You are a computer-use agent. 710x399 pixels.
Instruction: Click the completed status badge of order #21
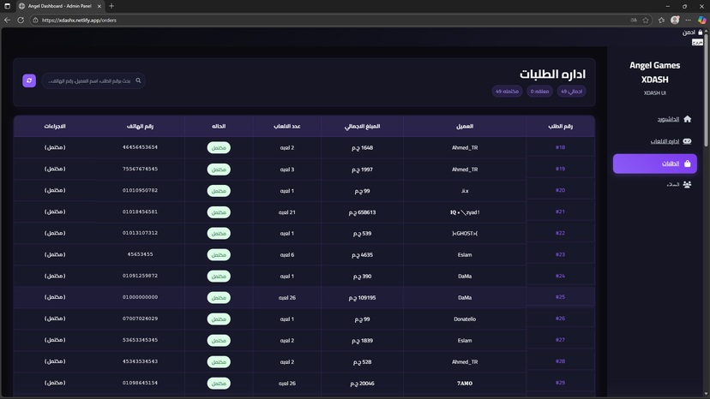(x=219, y=212)
